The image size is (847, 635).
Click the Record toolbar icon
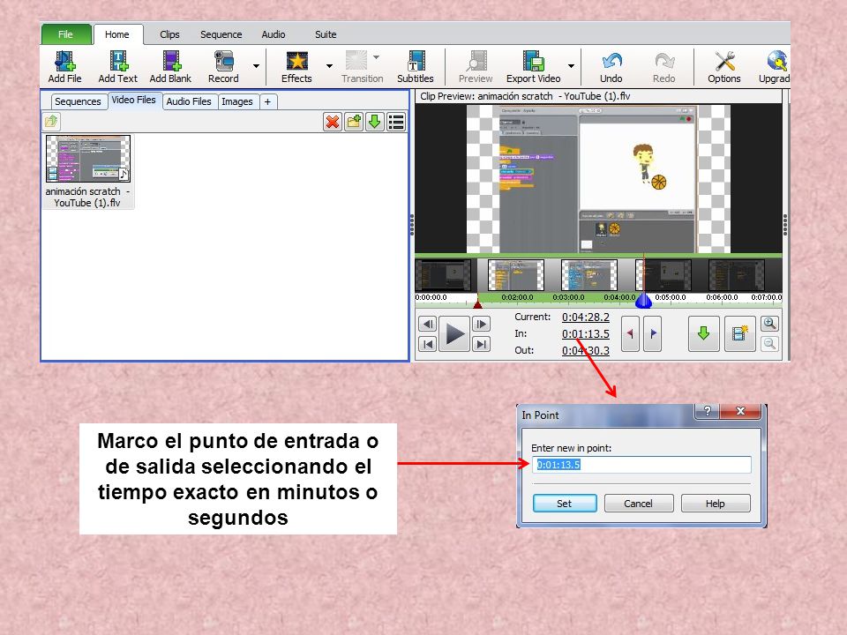[223, 61]
